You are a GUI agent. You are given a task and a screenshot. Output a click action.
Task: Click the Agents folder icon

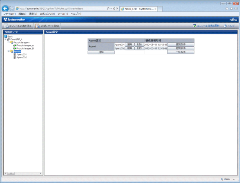[12, 52]
